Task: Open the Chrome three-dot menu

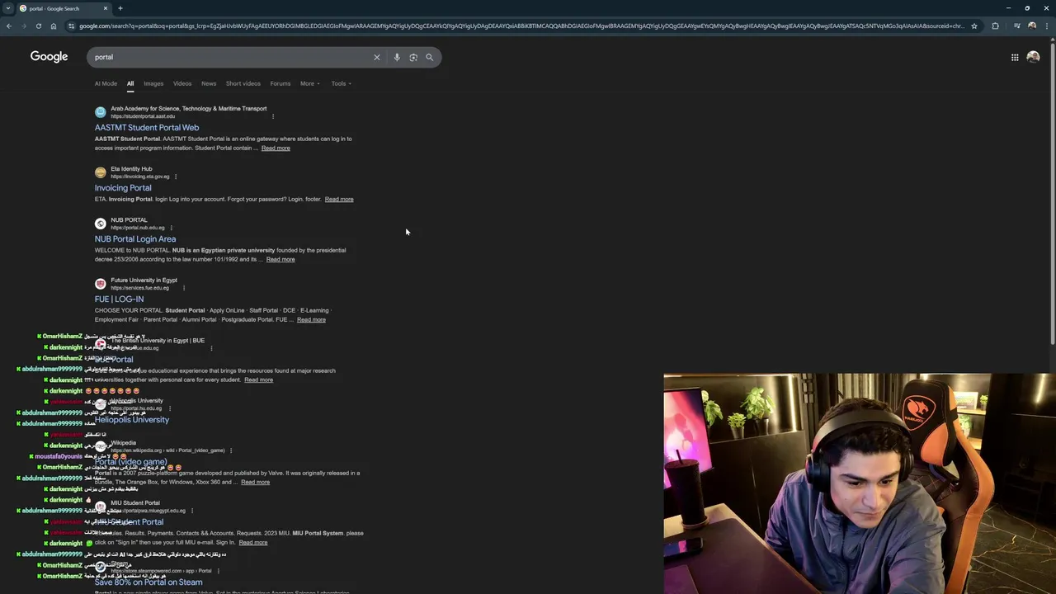Action: click(x=1047, y=26)
